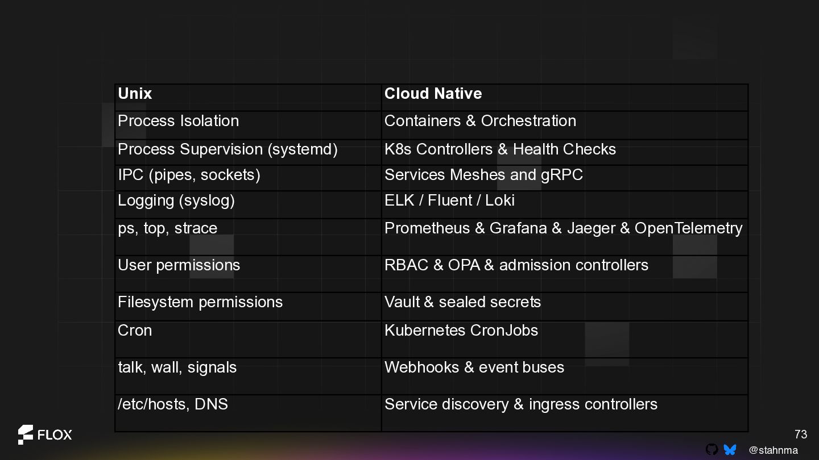
Task: Click the Filesystem permissions cell
Action: 248,307
